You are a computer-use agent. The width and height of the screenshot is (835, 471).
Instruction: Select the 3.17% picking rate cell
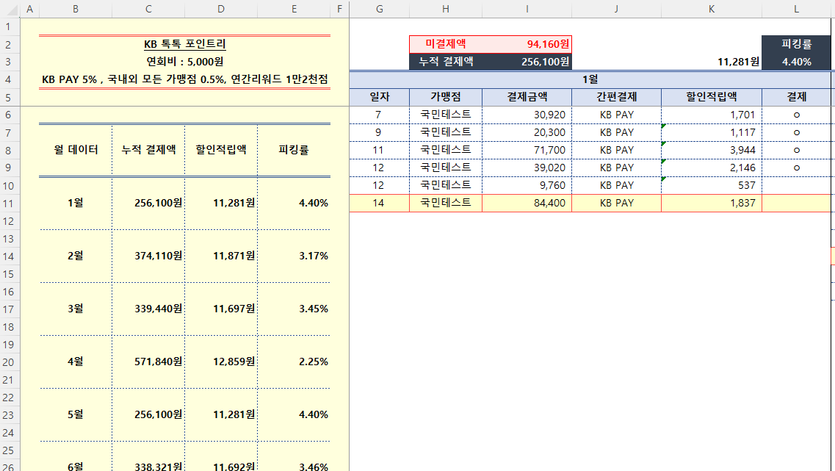(294, 256)
